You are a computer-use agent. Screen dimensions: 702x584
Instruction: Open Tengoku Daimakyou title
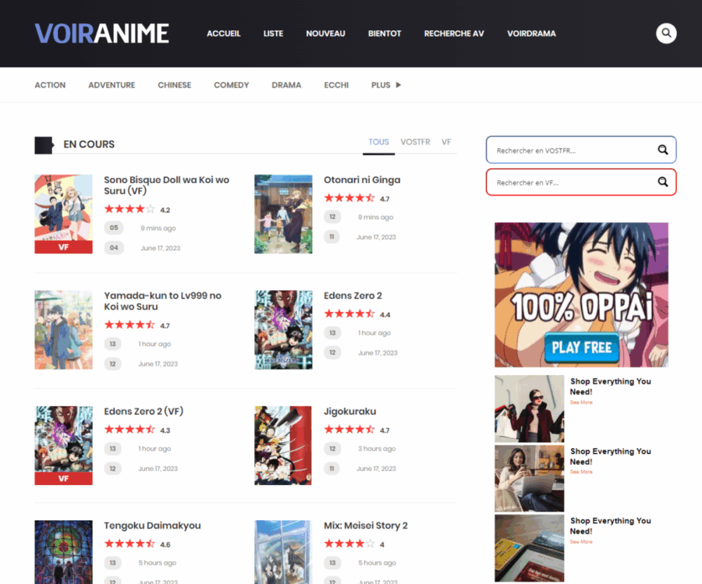152,526
